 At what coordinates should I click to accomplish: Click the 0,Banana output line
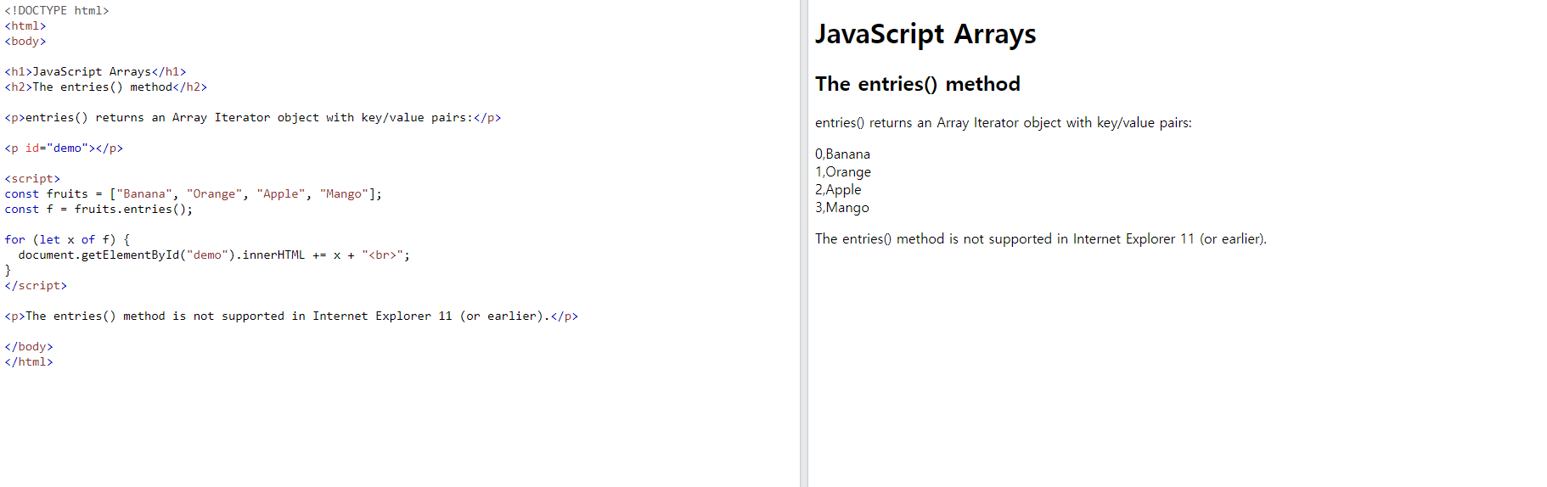pyautogui.click(x=842, y=154)
